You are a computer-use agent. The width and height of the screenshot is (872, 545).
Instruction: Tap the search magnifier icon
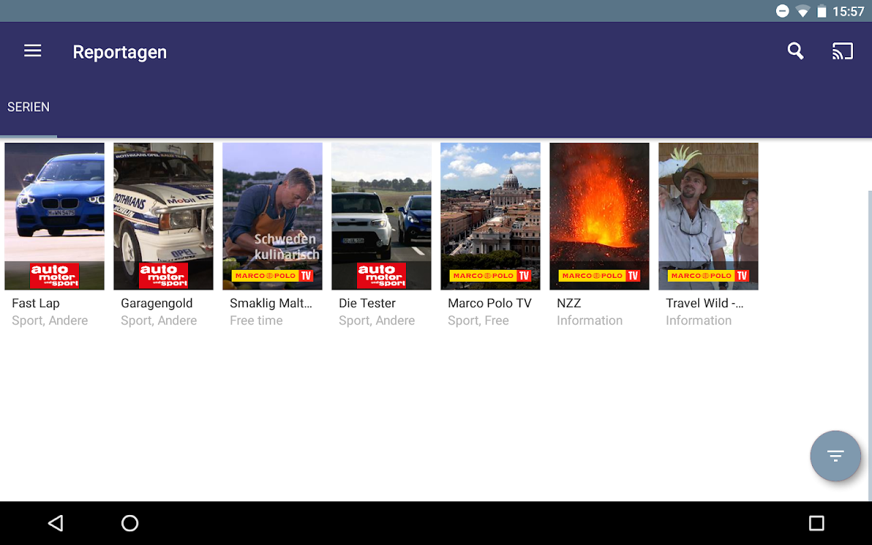coord(795,51)
